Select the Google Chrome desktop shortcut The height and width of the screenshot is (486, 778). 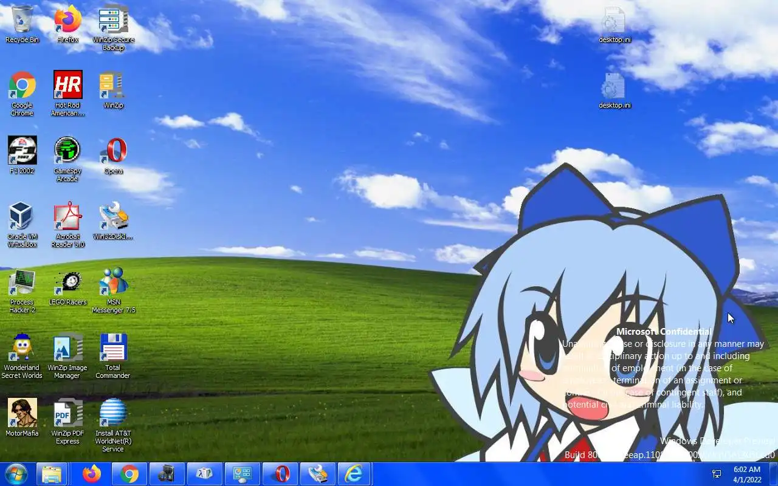pos(22,94)
